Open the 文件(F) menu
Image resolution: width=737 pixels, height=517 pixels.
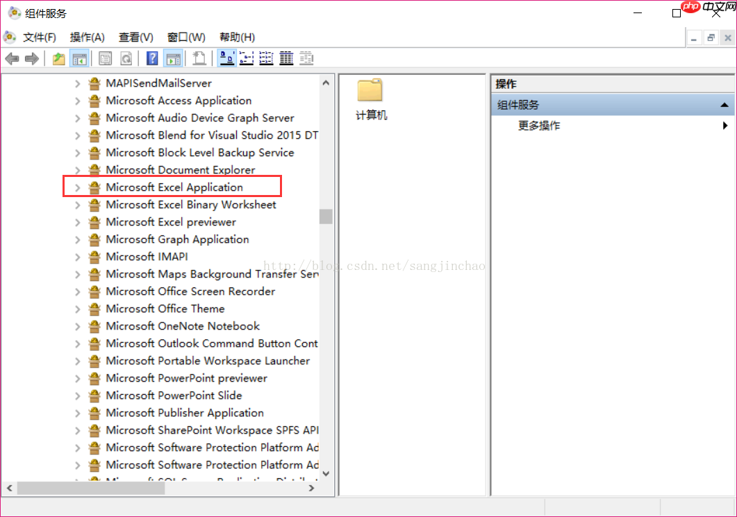coord(40,37)
